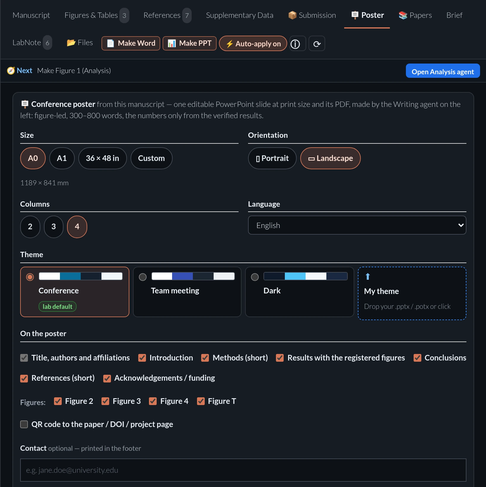The image size is (486, 487).
Task: Open the Language dropdown showing English
Action: [357, 225]
